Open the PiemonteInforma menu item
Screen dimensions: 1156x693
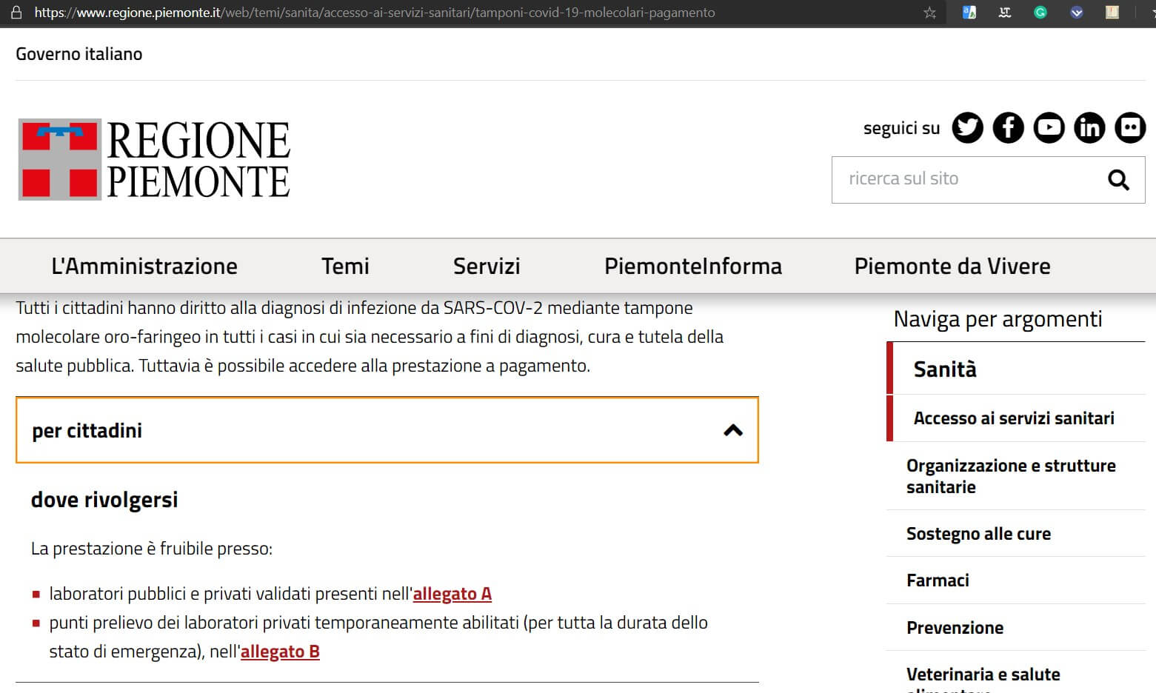point(692,266)
